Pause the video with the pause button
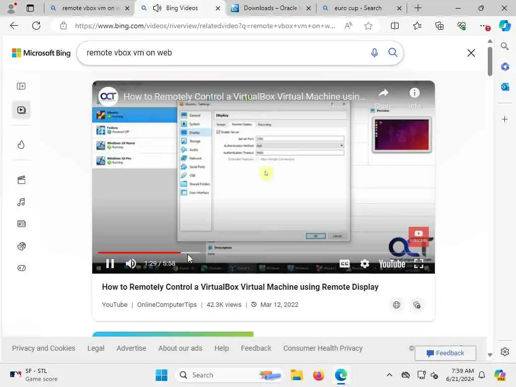 pos(110,264)
